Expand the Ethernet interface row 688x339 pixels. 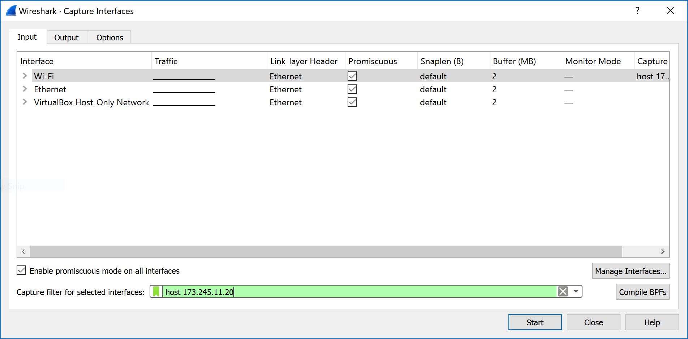[25, 89]
